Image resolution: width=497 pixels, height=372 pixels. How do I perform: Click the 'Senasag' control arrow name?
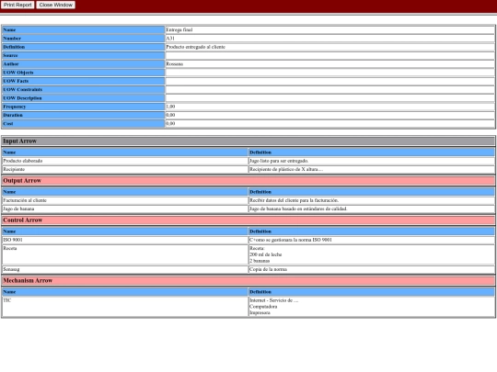[11, 269]
